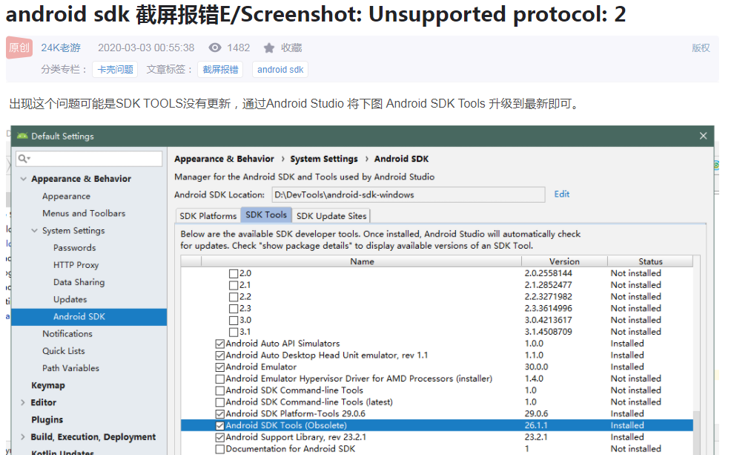The width and height of the screenshot is (734, 455).
Task: Click the star favorite icon
Action: point(269,48)
